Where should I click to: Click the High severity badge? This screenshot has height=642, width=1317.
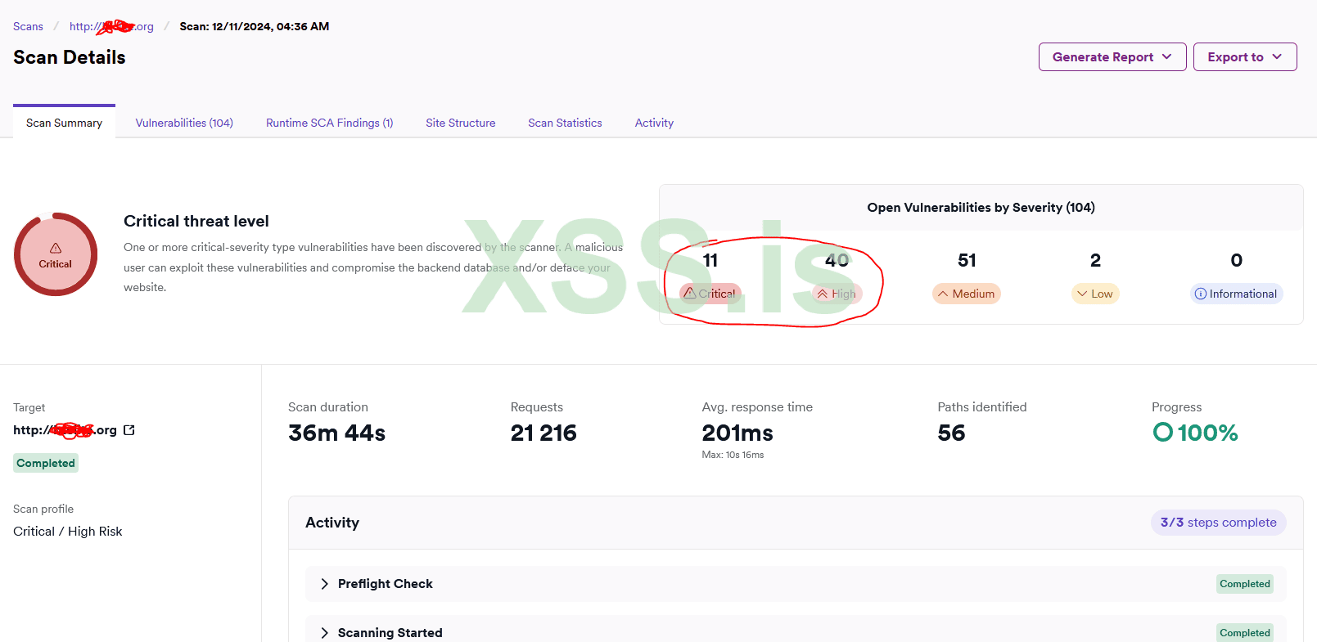(x=837, y=294)
